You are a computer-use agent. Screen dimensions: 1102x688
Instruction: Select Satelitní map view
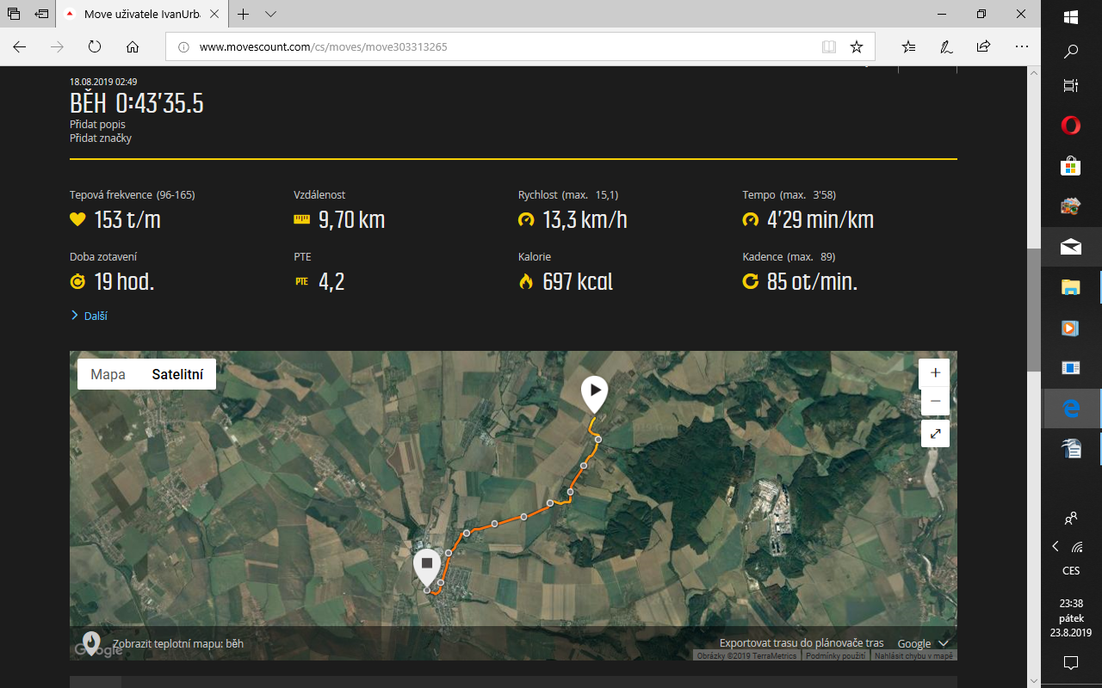177,374
